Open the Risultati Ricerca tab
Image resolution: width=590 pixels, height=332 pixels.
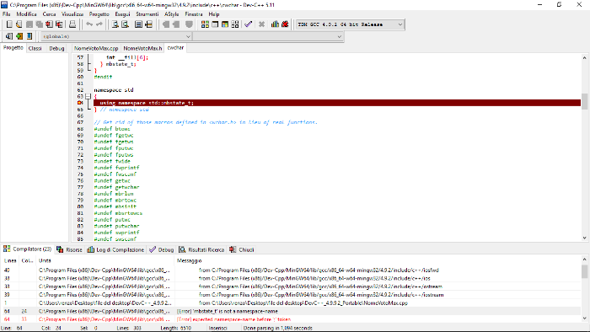pos(201,249)
